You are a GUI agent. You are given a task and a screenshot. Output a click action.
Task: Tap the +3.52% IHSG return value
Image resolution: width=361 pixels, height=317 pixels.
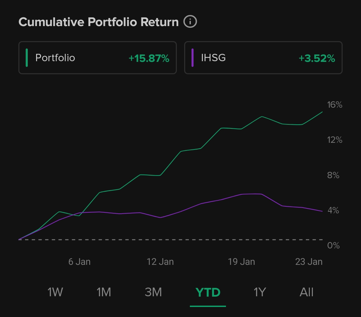tap(317, 59)
